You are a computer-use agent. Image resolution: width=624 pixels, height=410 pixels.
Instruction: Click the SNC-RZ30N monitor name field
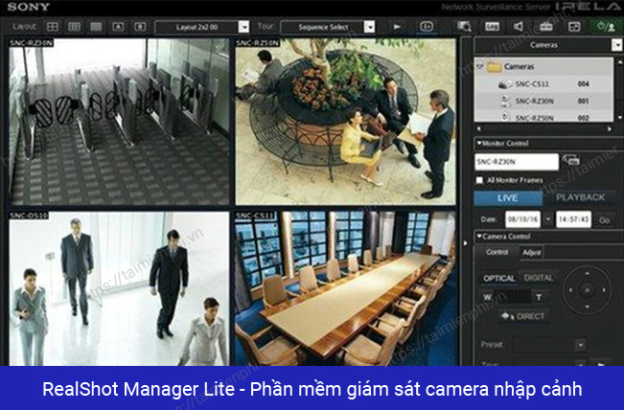[517, 162]
